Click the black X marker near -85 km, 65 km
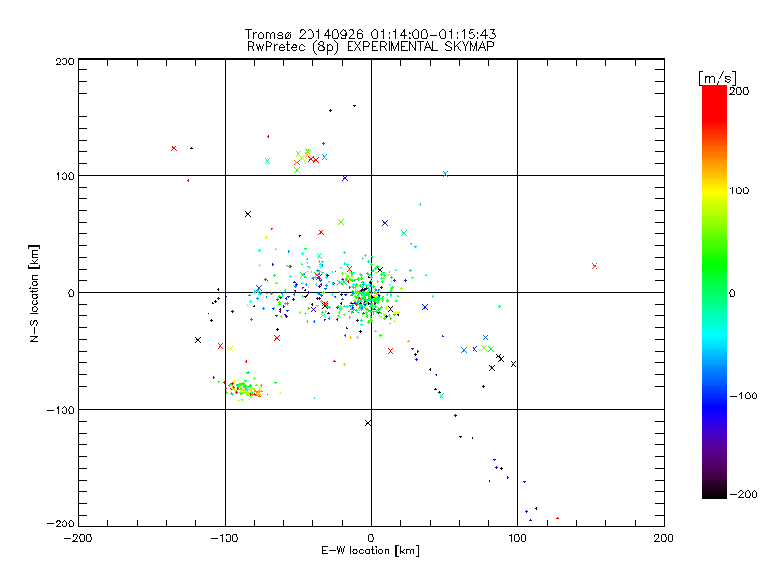Screen dimensions: 781x586 (248, 214)
